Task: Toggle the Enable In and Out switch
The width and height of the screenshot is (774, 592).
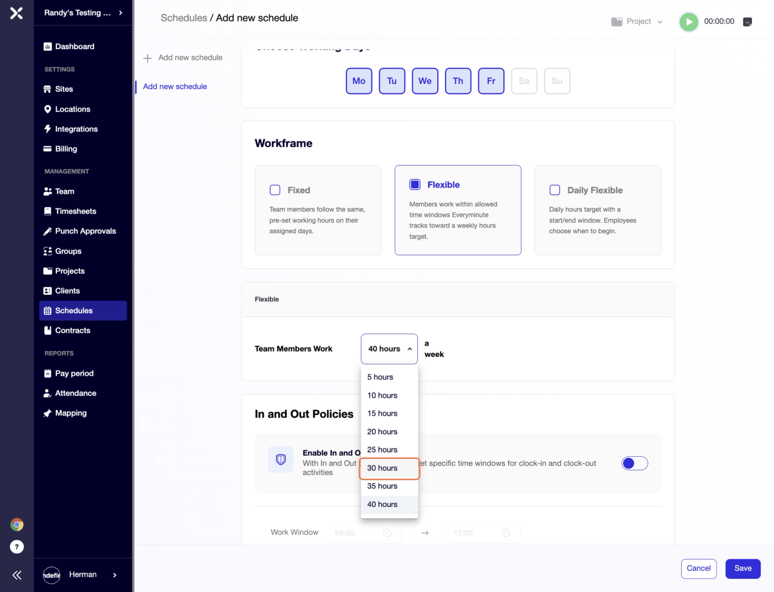Action: coord(635,463)
